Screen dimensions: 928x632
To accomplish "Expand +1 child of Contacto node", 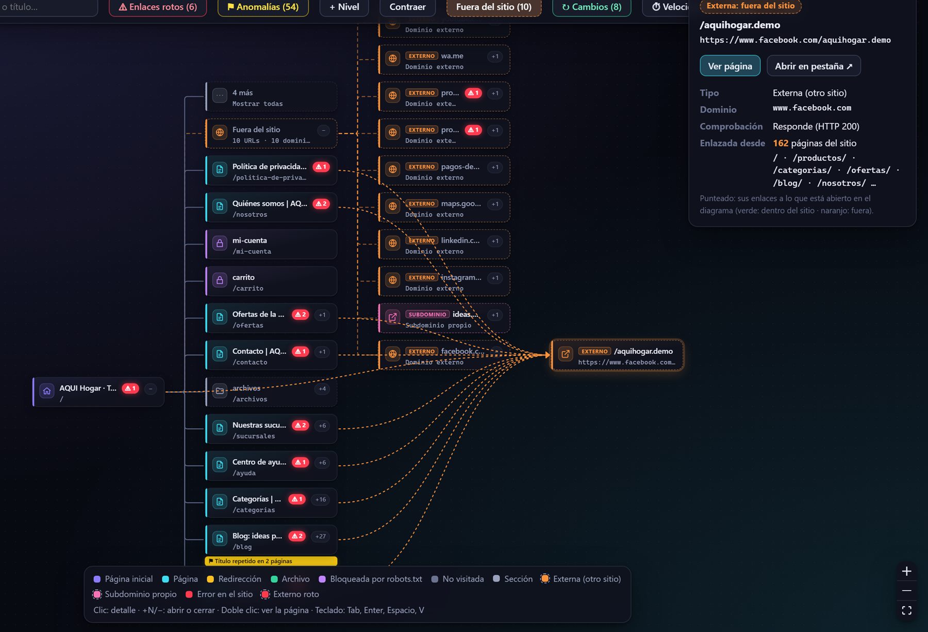I will click(x=322, y=352).
